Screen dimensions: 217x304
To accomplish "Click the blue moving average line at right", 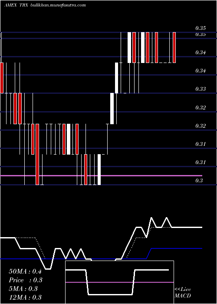I will click(x=176, y=248).
